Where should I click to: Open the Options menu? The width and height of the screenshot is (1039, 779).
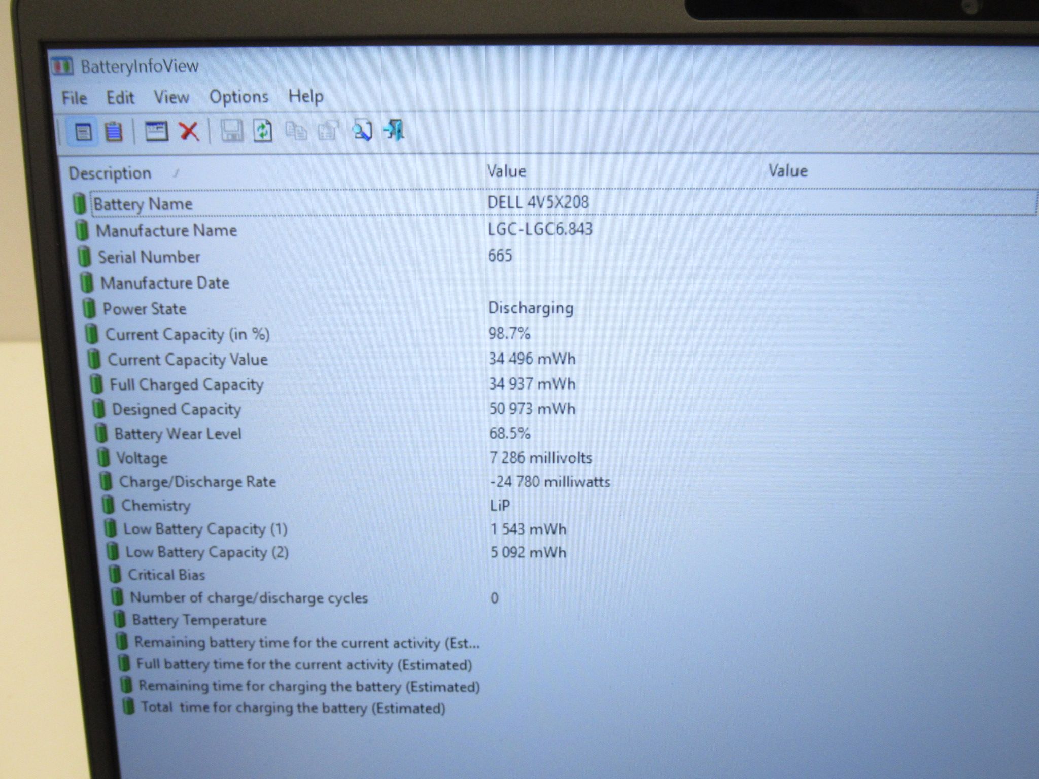pos(239,97)
